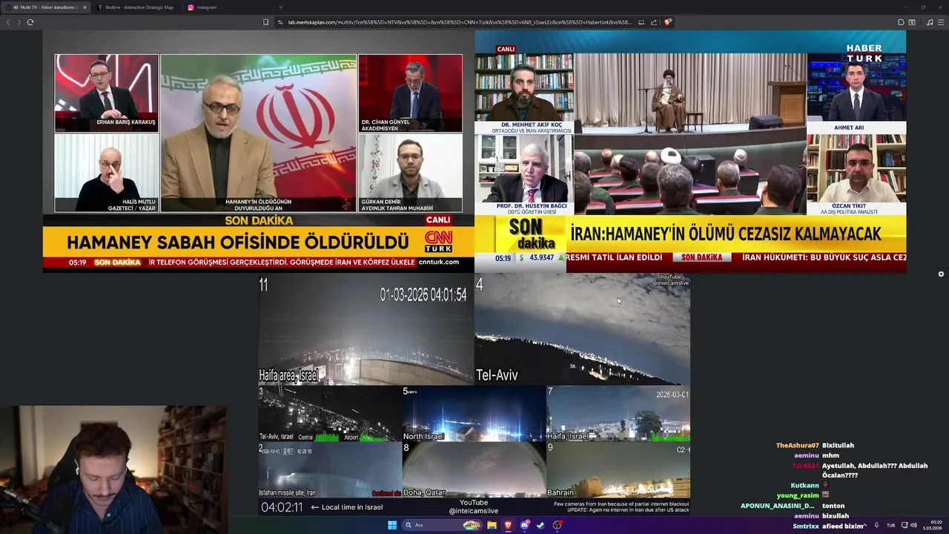
Task: Click HAMANEY SABAH OFISINDE ÖLDÜRÜLDÜ headline
Action: pos(238,242)
